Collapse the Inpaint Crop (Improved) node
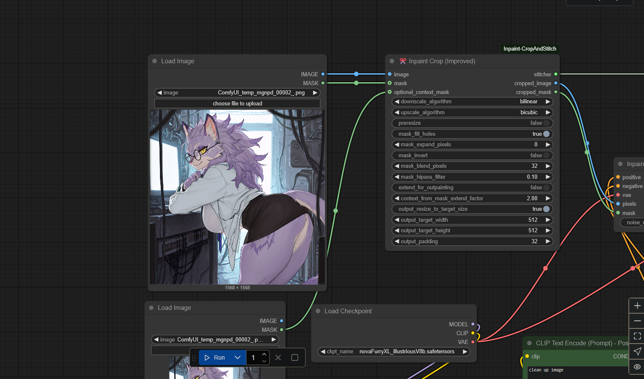Screen dimensions: 644x379 point(392,61)
